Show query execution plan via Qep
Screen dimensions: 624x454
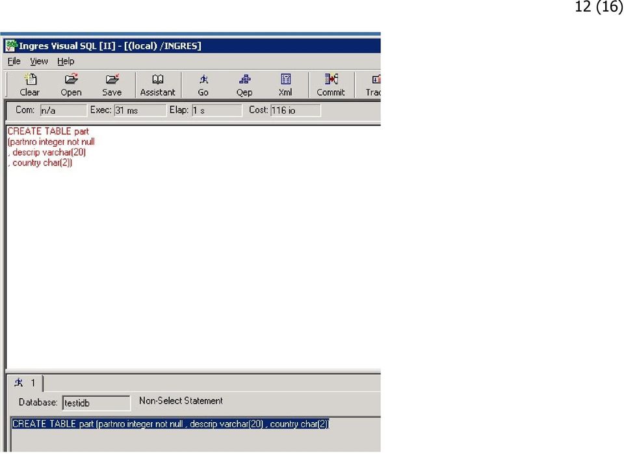point(244,84)
